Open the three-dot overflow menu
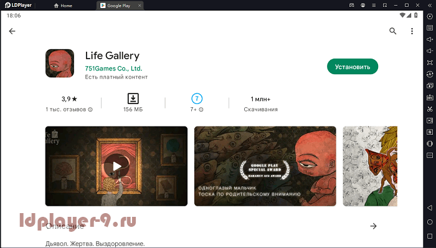The image size is (436, 248). pos(412,31)
